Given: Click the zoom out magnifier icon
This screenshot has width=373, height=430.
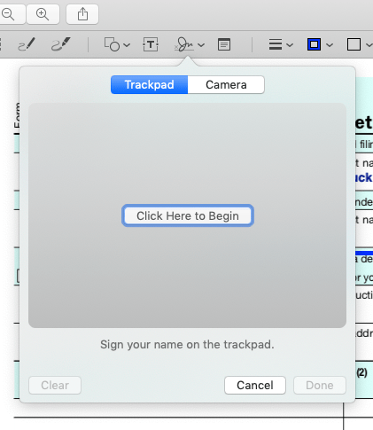Looking at the screenshot, I should point(8,14).
